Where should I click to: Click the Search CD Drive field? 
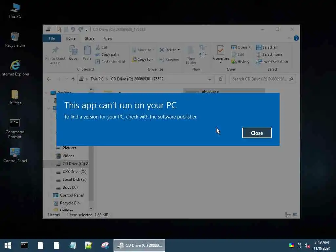click(x=263, y=79)
